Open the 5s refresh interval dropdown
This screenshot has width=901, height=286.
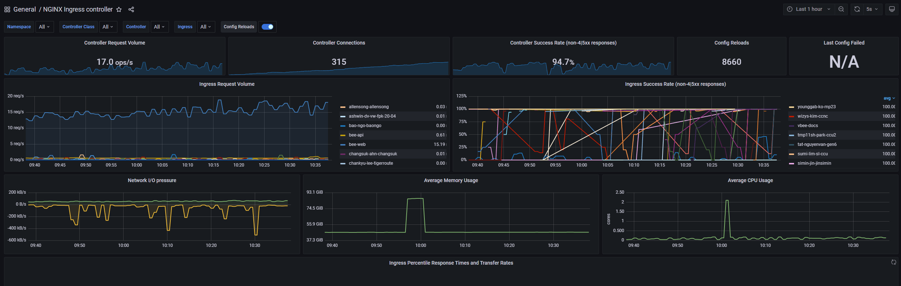[872, 9]
